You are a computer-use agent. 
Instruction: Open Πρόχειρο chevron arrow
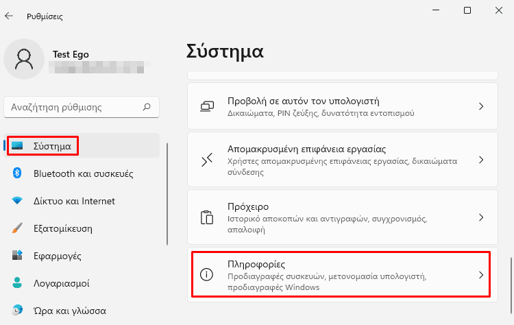pos(481,217)
